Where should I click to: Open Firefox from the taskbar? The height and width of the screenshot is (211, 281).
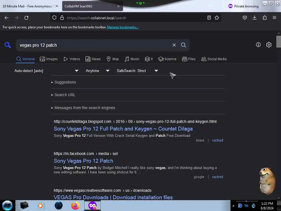75,206
